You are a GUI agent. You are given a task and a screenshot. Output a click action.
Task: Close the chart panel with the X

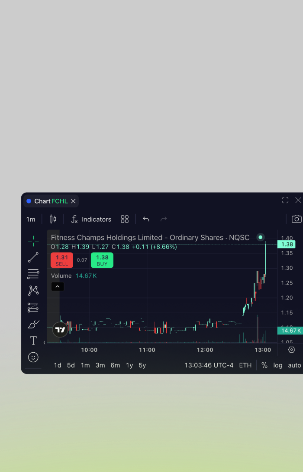pyautogui.click(x=298, y=200)
